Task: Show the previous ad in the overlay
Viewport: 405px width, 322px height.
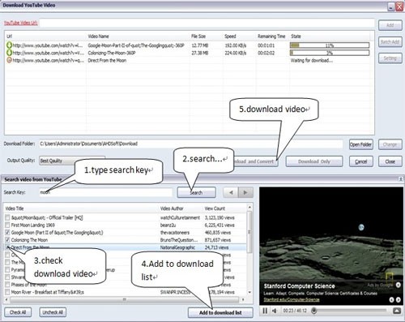Action: coord(391,300)
